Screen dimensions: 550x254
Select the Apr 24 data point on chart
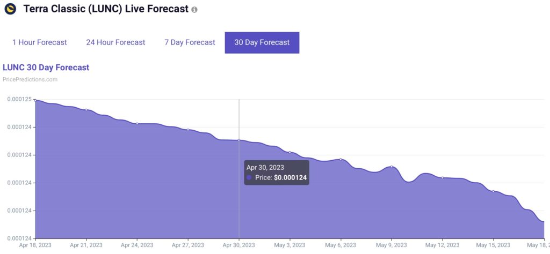tap(137, 124)
